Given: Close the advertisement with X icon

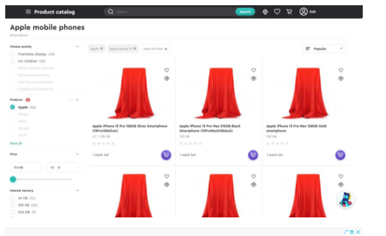Looking at the screenshot, I should (358, 232).
